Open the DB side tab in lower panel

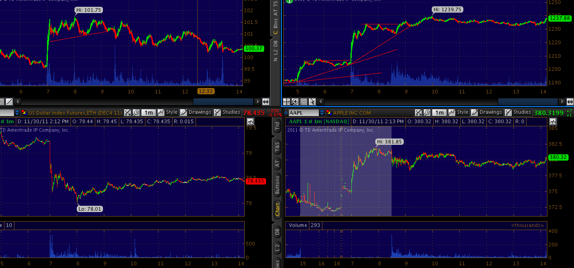277,232
